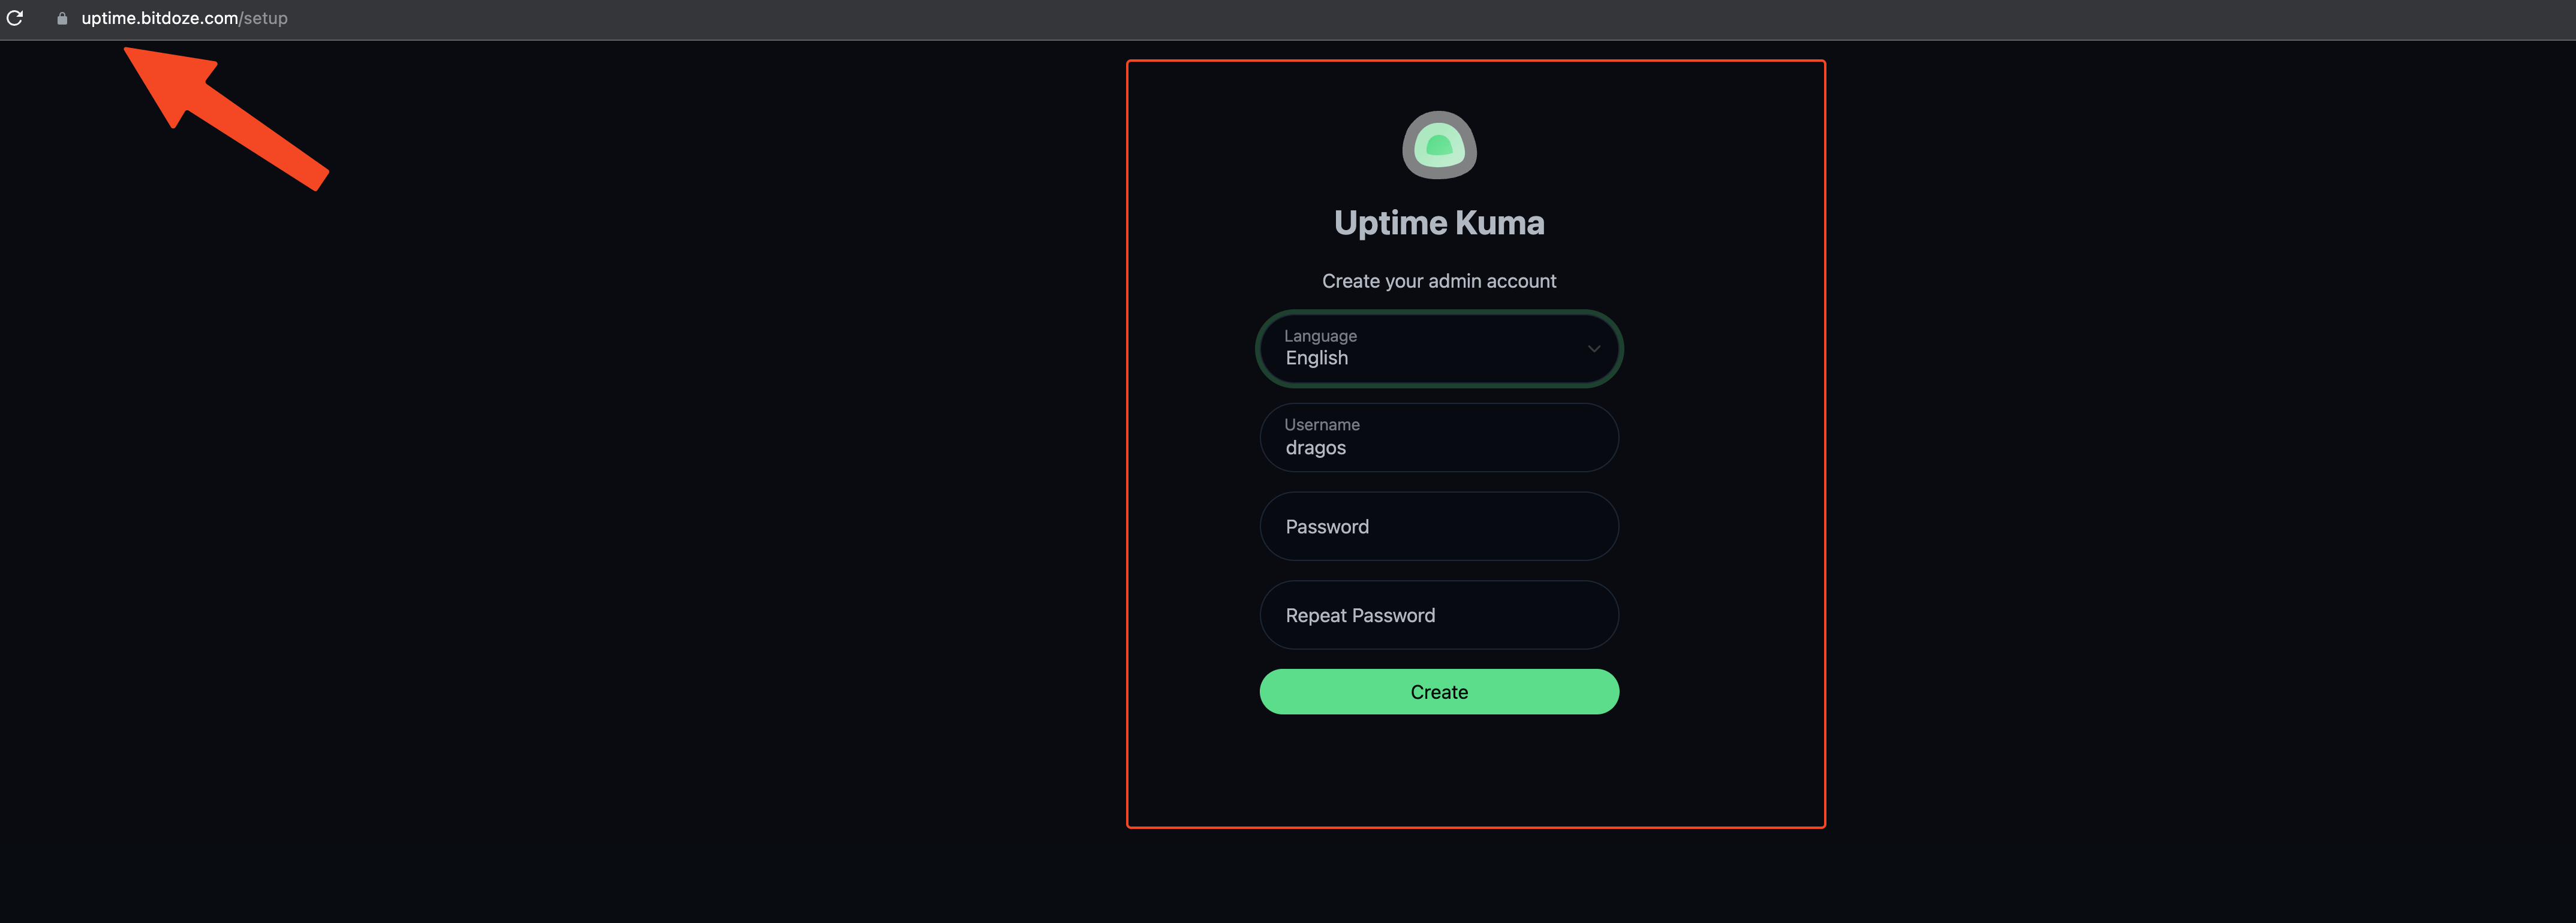This screenshot has width=2576, height=923.
Task: Click the browser reload icon
Action: [16, 18]
